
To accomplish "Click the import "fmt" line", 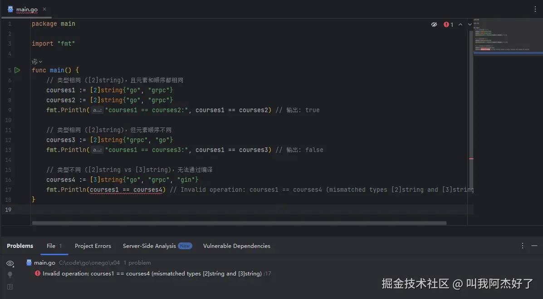I will click(x=54, y=44).
